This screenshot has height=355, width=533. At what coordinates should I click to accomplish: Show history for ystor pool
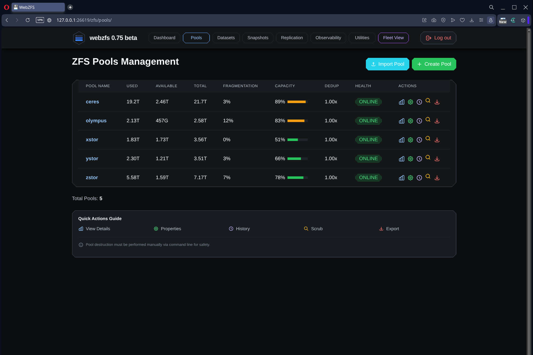point(419,159)
